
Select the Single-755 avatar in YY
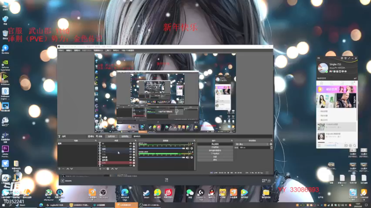pyautogui.click(x=323, y=68)
